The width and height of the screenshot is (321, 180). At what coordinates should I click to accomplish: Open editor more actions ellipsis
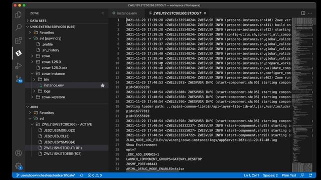click(x=310, y=13)
